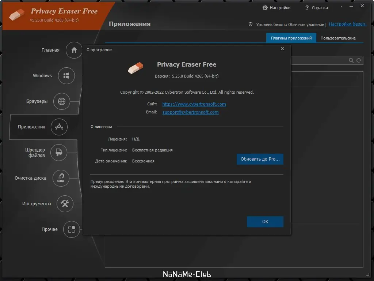Open the Шреддер файлов shredder icon
Screen dimensions: 374x281
tap(59, 153)
